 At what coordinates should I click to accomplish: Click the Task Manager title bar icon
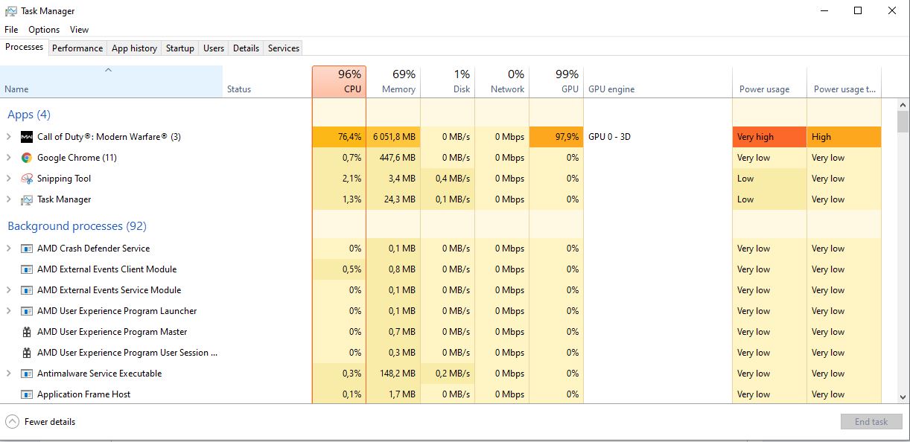[11, 11]
